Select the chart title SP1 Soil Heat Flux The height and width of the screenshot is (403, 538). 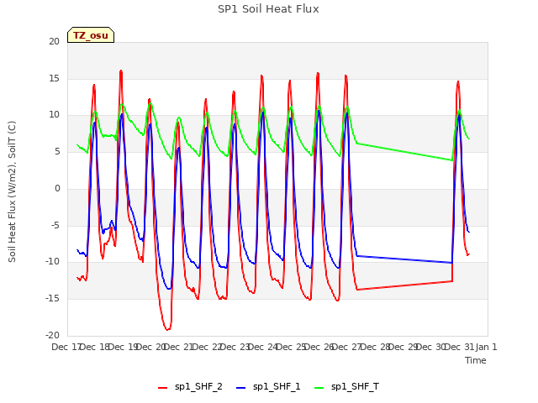[268, 9]
